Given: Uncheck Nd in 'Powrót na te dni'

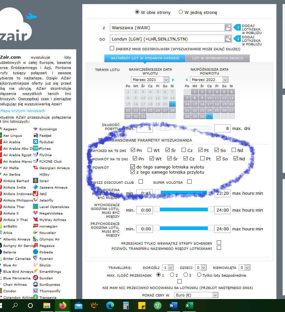Looking at the screenshot, I should (x=236, y=158).
